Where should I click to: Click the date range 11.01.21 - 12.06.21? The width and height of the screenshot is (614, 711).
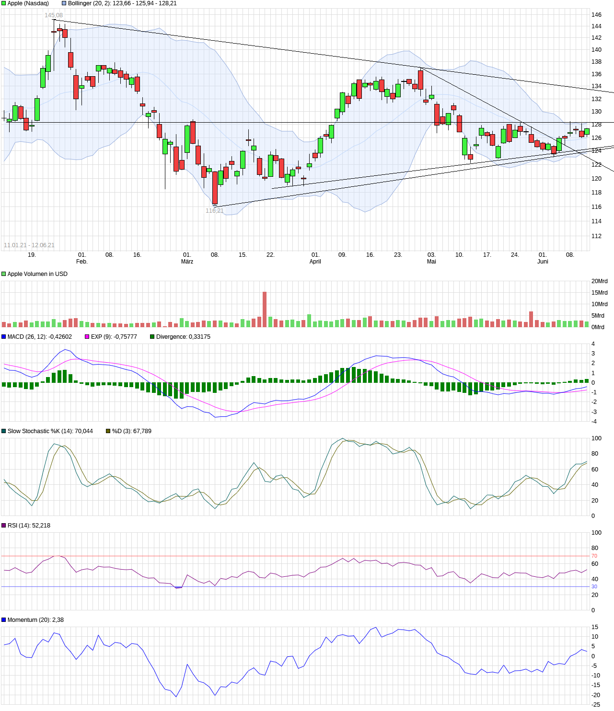29,245
